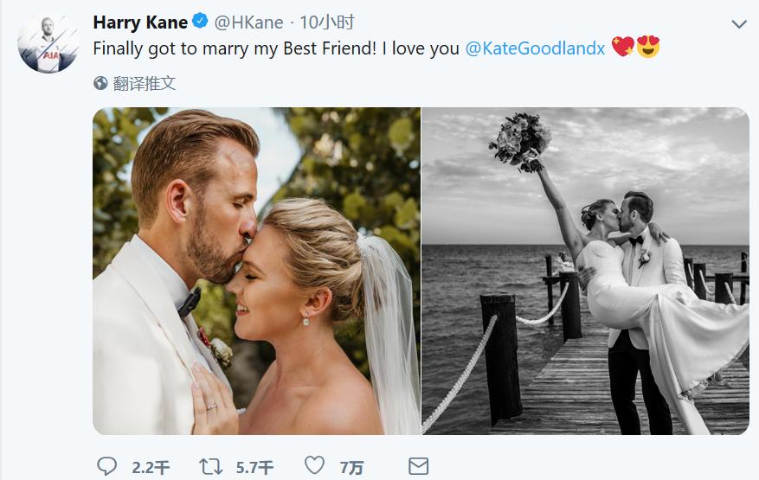The height and width of the screenshot is (480, 759).
Task: Like the tweet with the heart icon
Action: (313, 467)
